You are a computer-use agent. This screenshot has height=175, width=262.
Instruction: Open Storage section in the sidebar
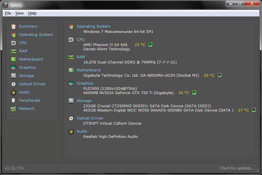26,76
